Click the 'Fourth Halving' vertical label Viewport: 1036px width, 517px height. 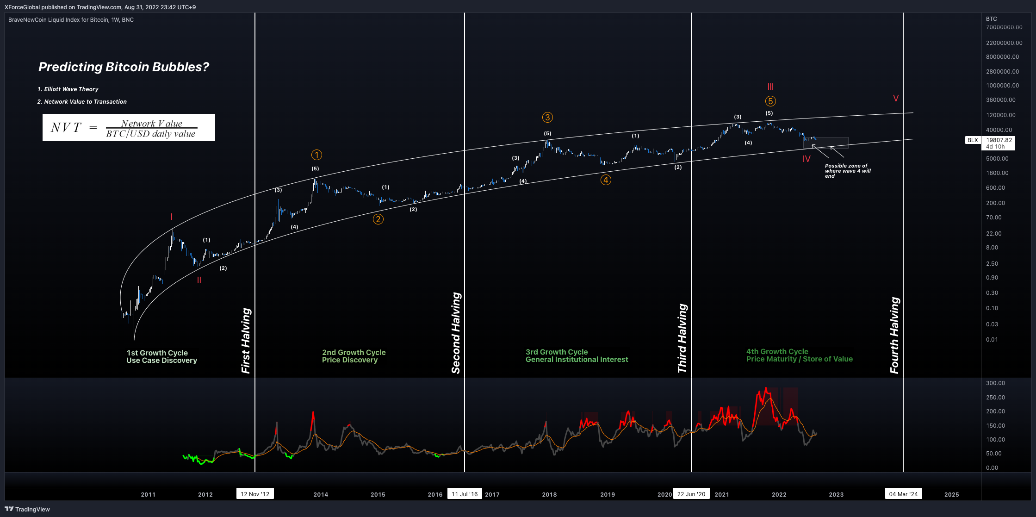coord(894,335)
